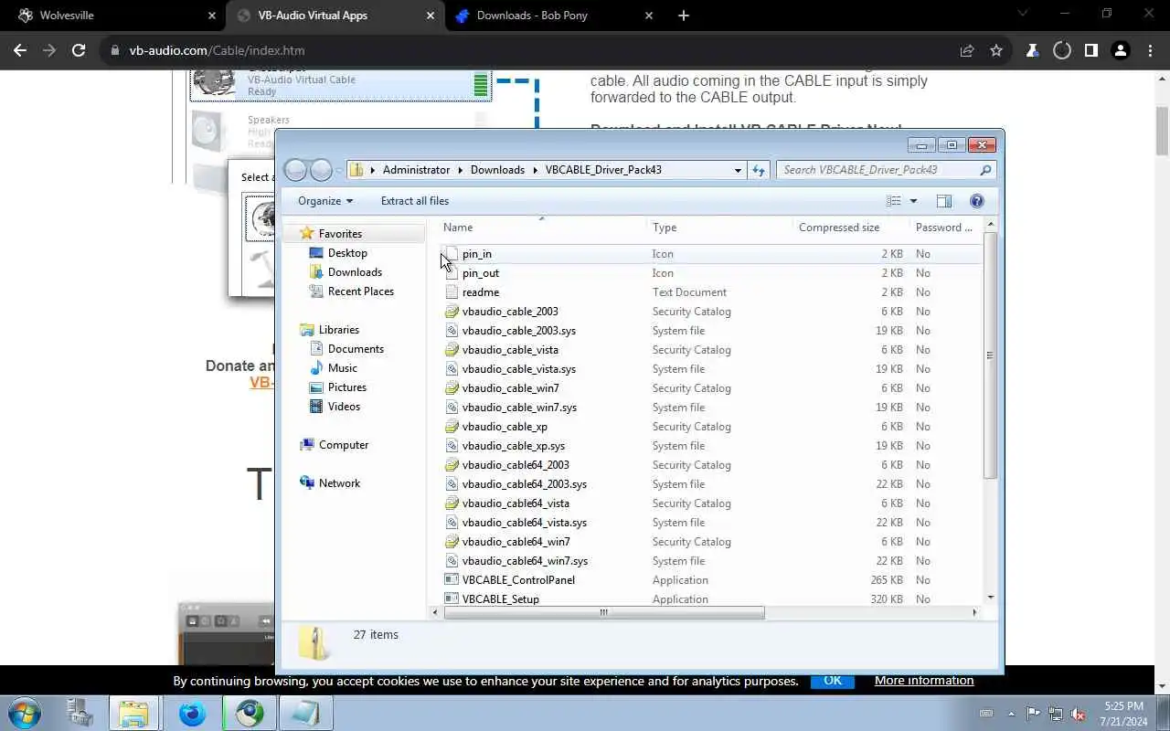1170x731 pixels.
Task: Select the VB-Audio Virtual Apps tab
Action: (335, 16)
